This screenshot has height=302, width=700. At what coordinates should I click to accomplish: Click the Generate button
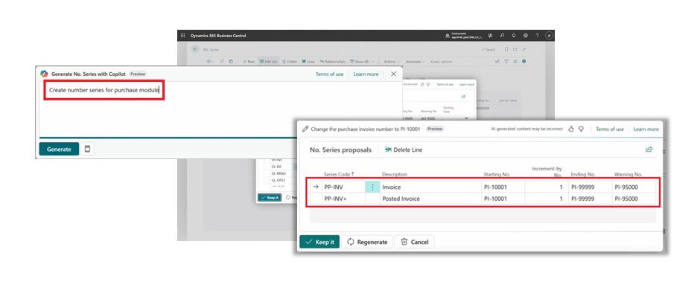click(59, 149)
